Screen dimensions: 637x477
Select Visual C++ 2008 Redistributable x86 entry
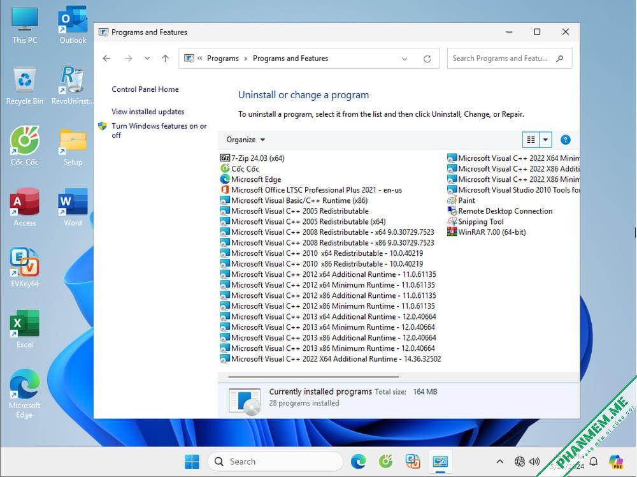click(x=327, y=243)
